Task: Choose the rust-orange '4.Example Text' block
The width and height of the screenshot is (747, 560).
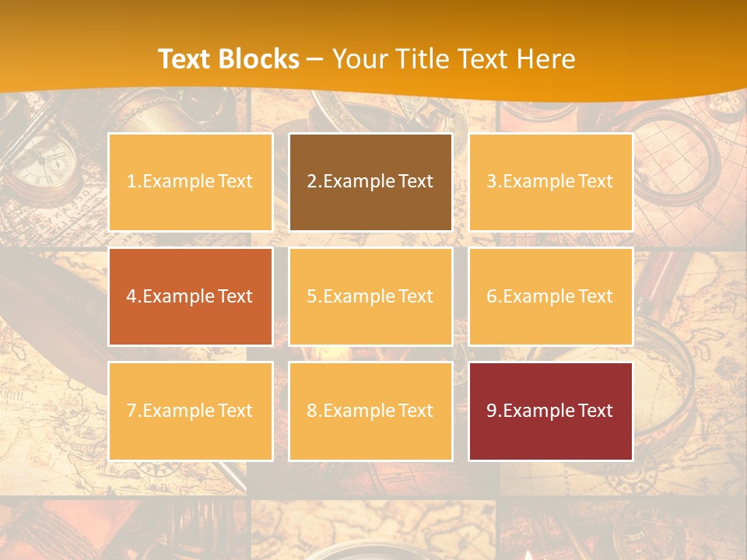Action: point(191,296)
